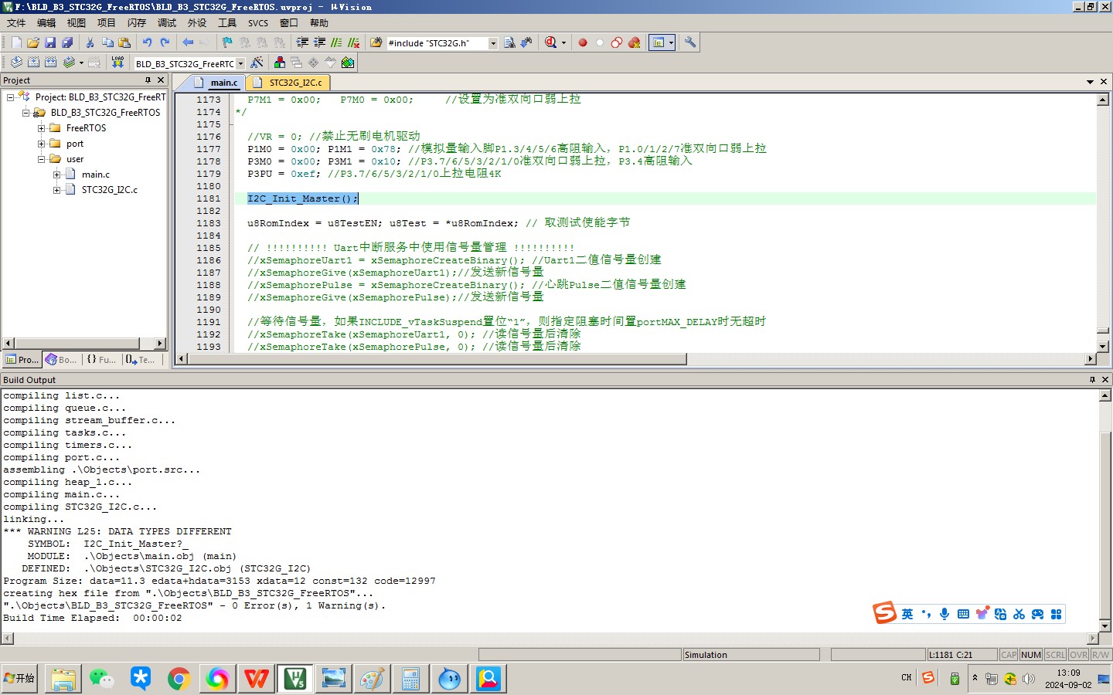Undo the last edit

[x=147, y=43]
